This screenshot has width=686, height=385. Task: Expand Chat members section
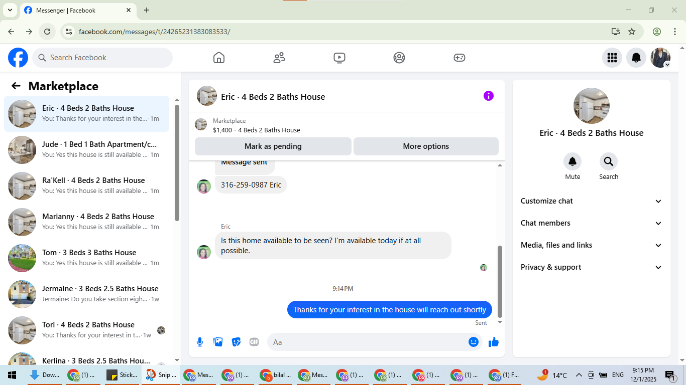(x=592, y=223)
